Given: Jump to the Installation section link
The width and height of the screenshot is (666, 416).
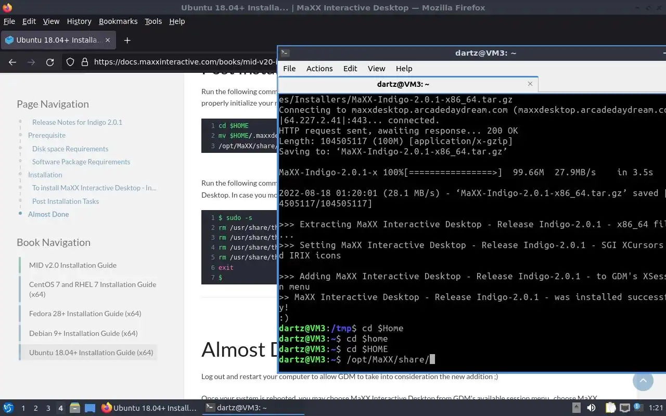Looking at the screenshot, I should tap(45, 175).
